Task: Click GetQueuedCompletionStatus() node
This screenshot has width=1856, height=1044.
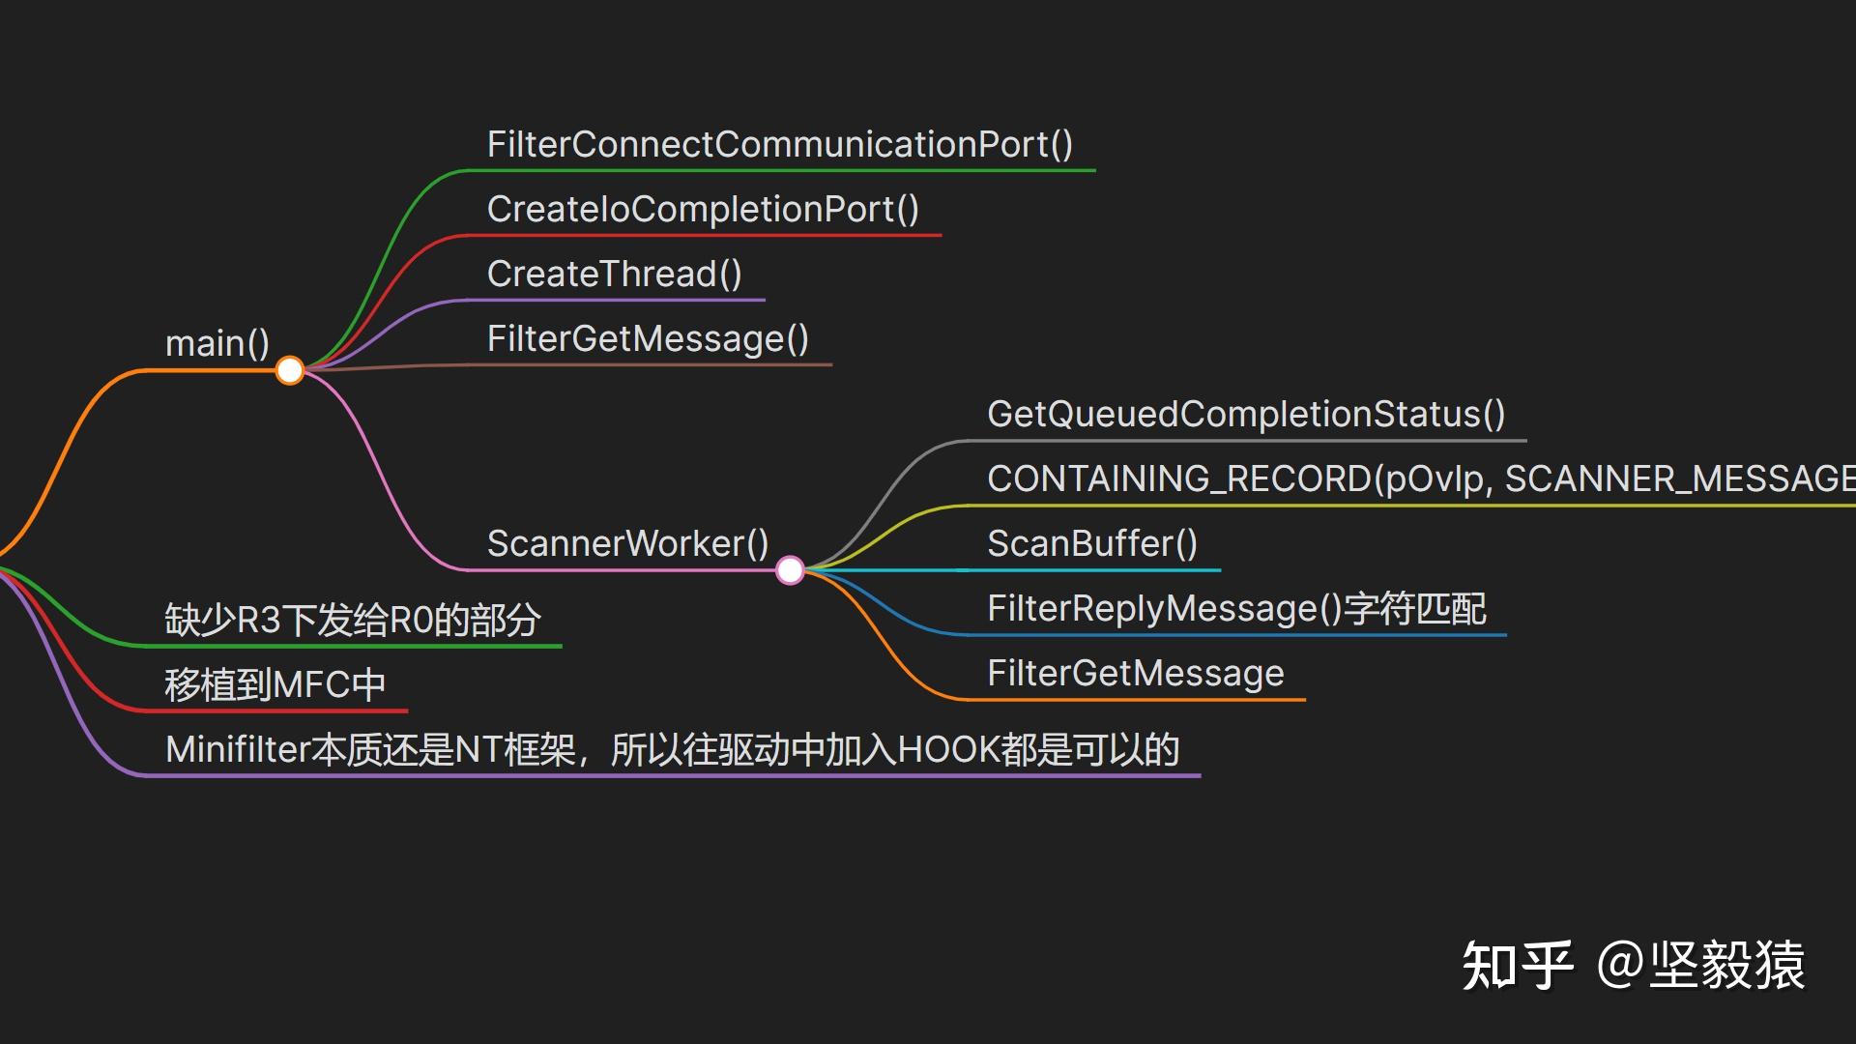Action: pos(1245,414)
